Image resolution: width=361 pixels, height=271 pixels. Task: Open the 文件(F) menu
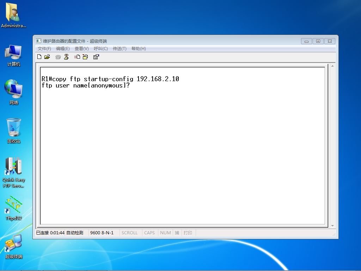pyautogui.click(x=44, y=49)
